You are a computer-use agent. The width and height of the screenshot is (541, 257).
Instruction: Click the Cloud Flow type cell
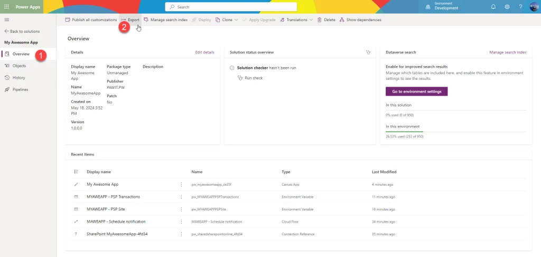pos(290,222)
